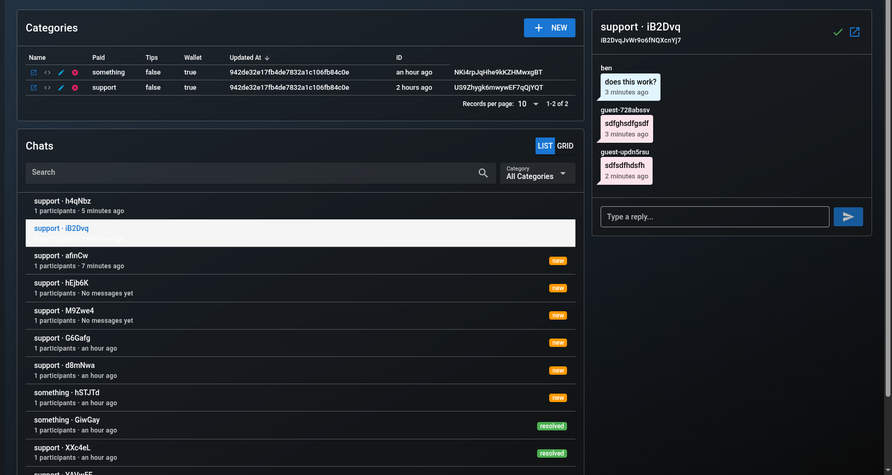Open the 'something' category in a new window
Image resolution: width=892 pixels, height=475 pixels.
34,72
